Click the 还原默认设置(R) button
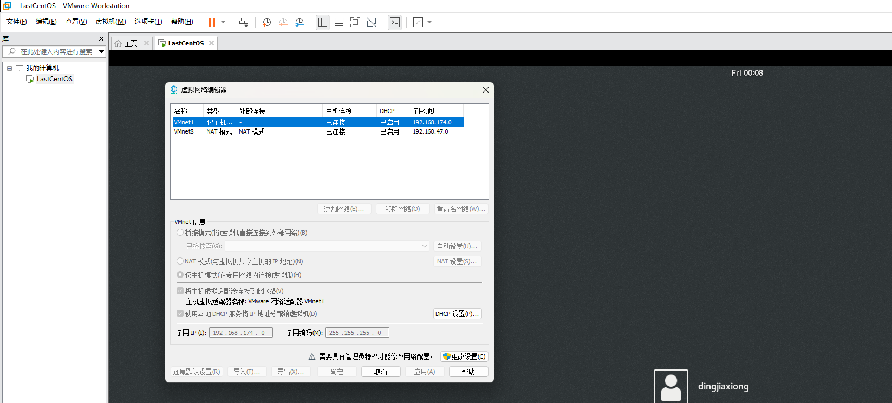This screenshot has height=403, width=892. [x=197, y=372]
